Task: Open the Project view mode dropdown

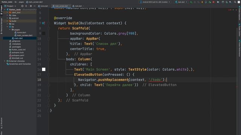Action: point(10,6)
